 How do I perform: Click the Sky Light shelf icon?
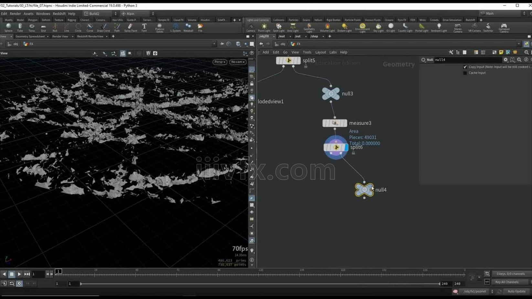378,27
